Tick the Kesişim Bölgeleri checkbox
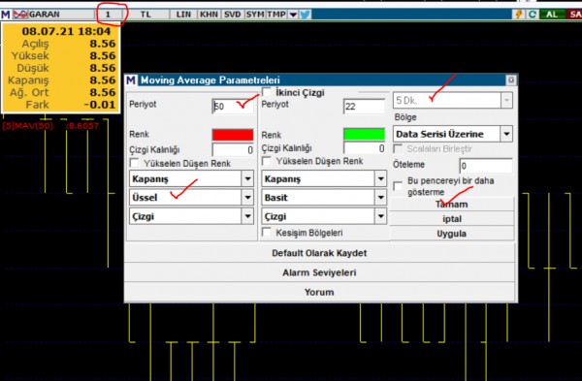The width and height of the screenshot is (582, 381). pyautogui.click(x=267, y=233)
